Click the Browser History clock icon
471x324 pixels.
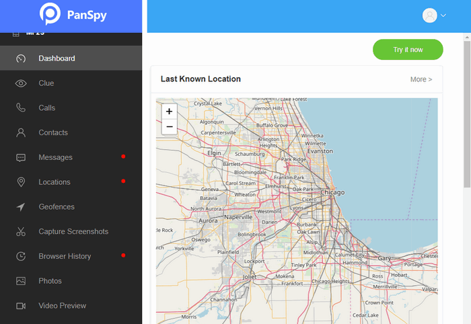click(21, 256)
